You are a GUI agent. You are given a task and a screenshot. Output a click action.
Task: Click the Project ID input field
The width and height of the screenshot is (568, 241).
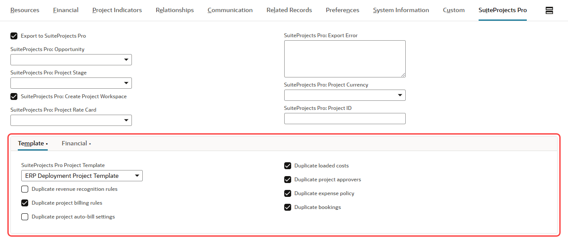(345, 119)
